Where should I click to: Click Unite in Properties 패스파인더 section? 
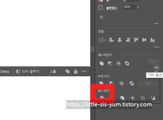102,63
